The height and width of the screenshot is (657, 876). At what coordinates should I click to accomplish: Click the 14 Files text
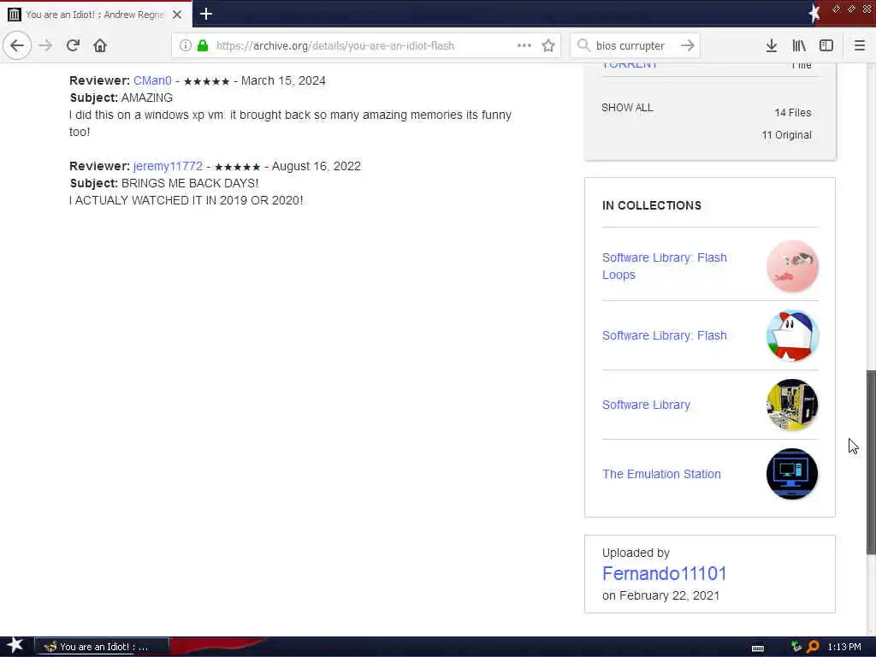pyautogui.click(x=792, y=112)
